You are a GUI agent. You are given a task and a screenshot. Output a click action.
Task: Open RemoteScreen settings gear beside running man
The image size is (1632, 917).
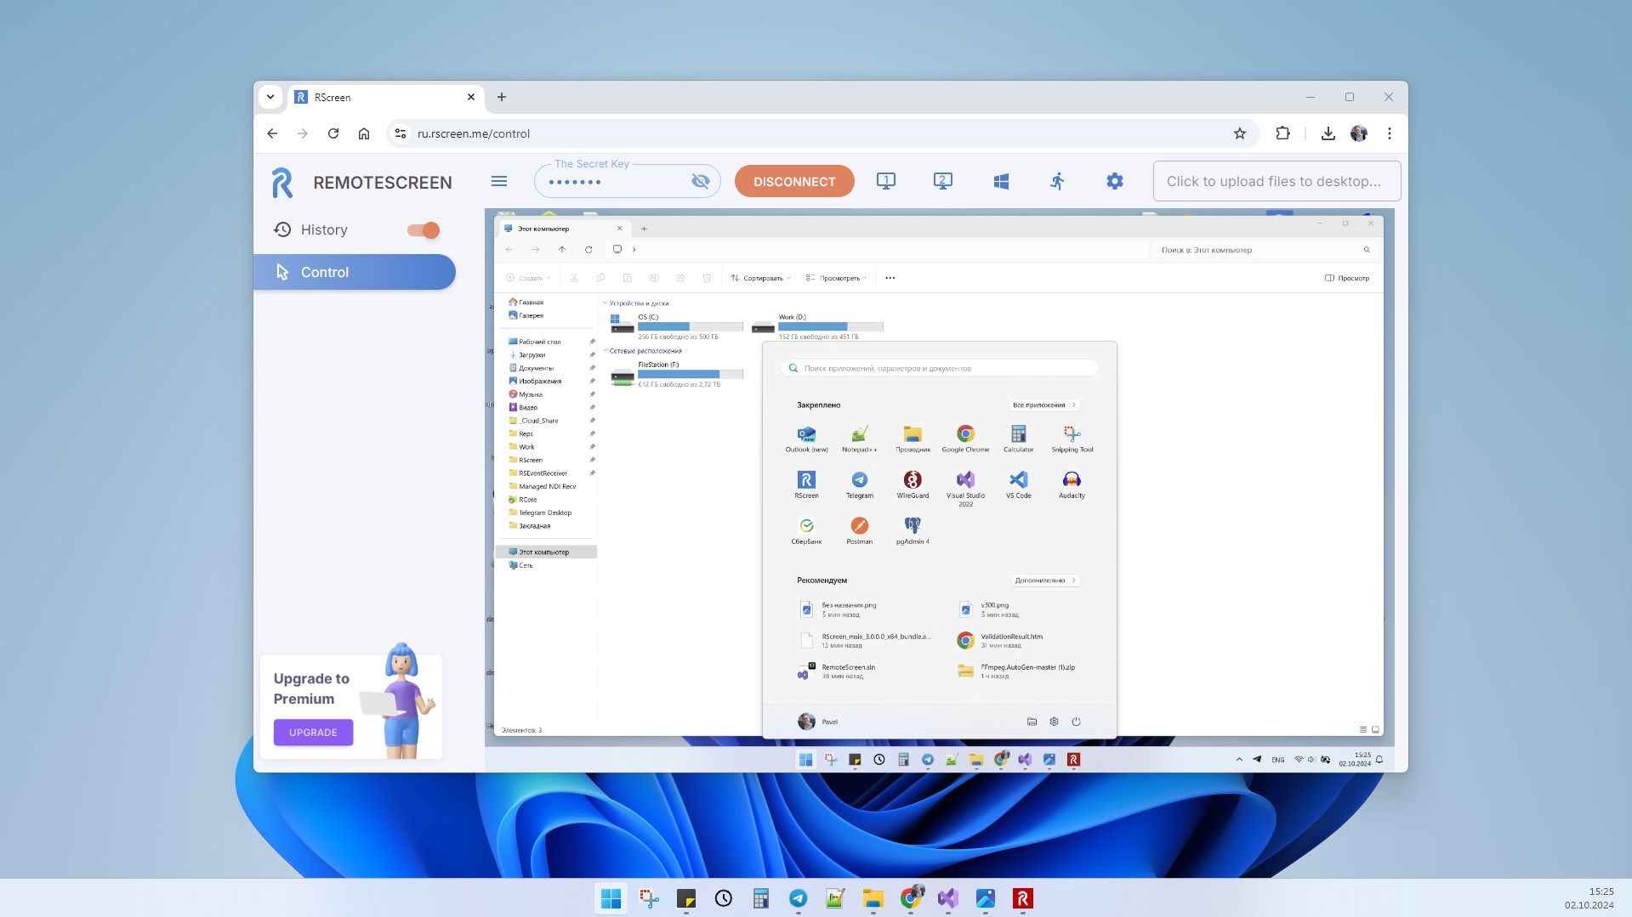pyautogui.click(x=1114, y=181)
